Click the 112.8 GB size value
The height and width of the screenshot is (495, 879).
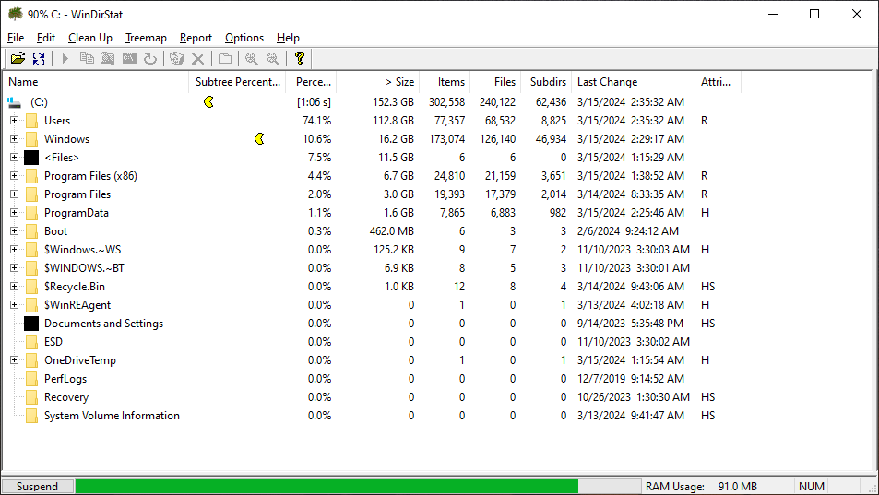pyautogui.click(x=394, y=121)
